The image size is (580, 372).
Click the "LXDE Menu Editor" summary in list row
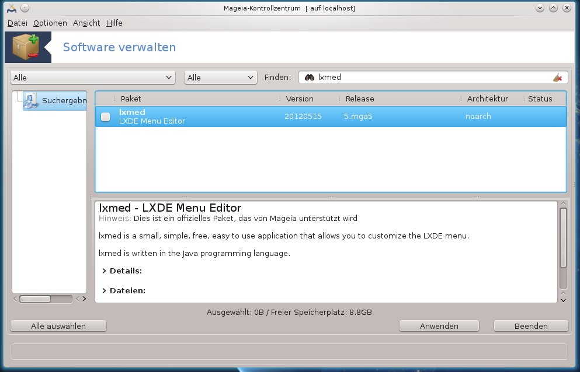[152, 121]
